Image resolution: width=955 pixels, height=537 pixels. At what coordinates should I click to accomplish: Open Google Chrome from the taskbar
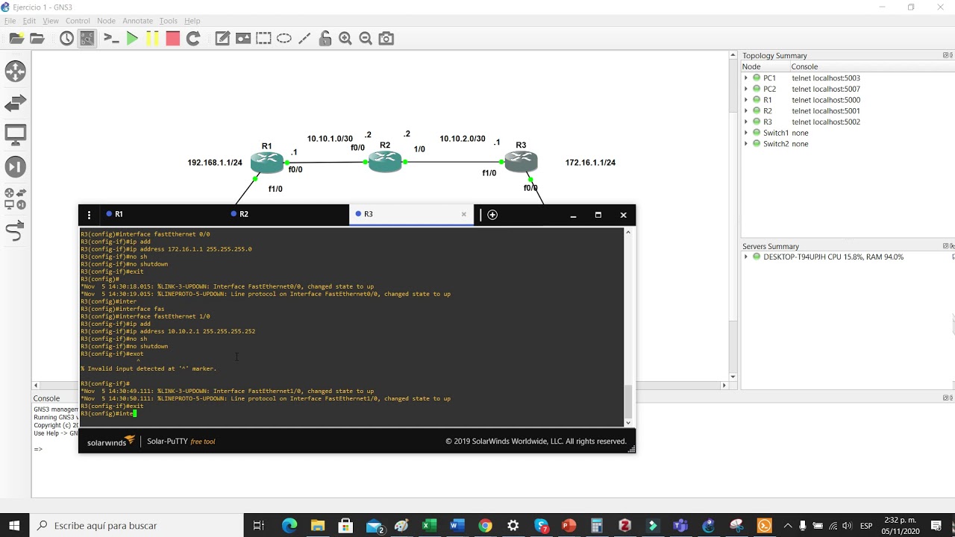[x=485, y=526]
